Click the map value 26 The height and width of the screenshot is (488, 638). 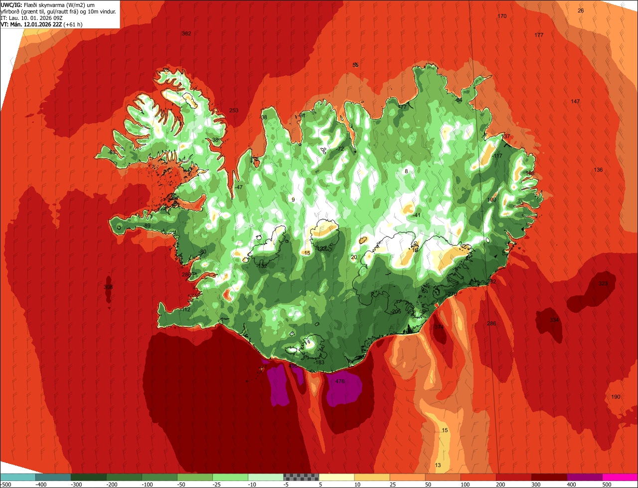click(x=581, y=10)
